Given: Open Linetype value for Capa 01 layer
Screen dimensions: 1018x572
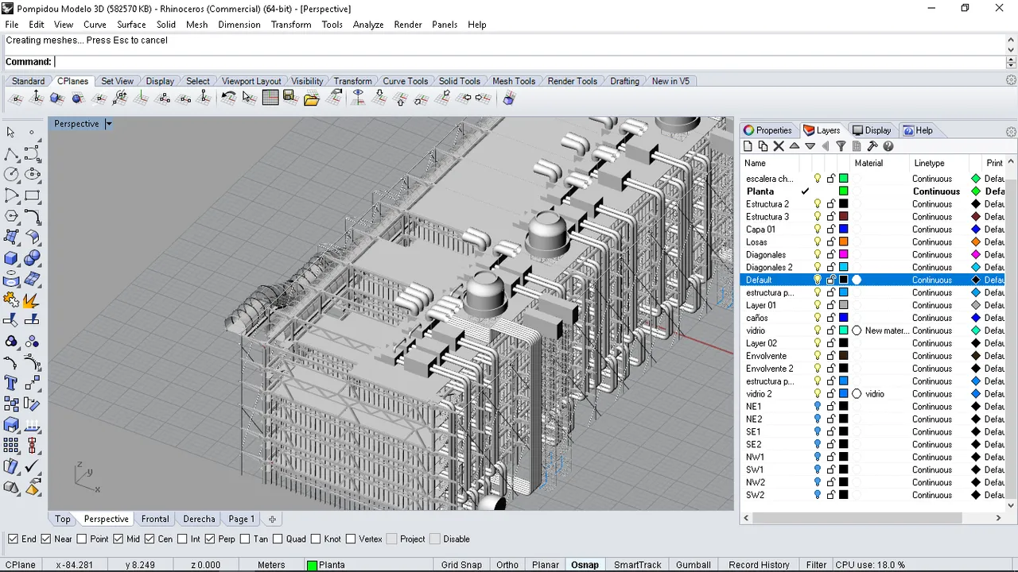Looking at the screenshot, I should 932,230.
